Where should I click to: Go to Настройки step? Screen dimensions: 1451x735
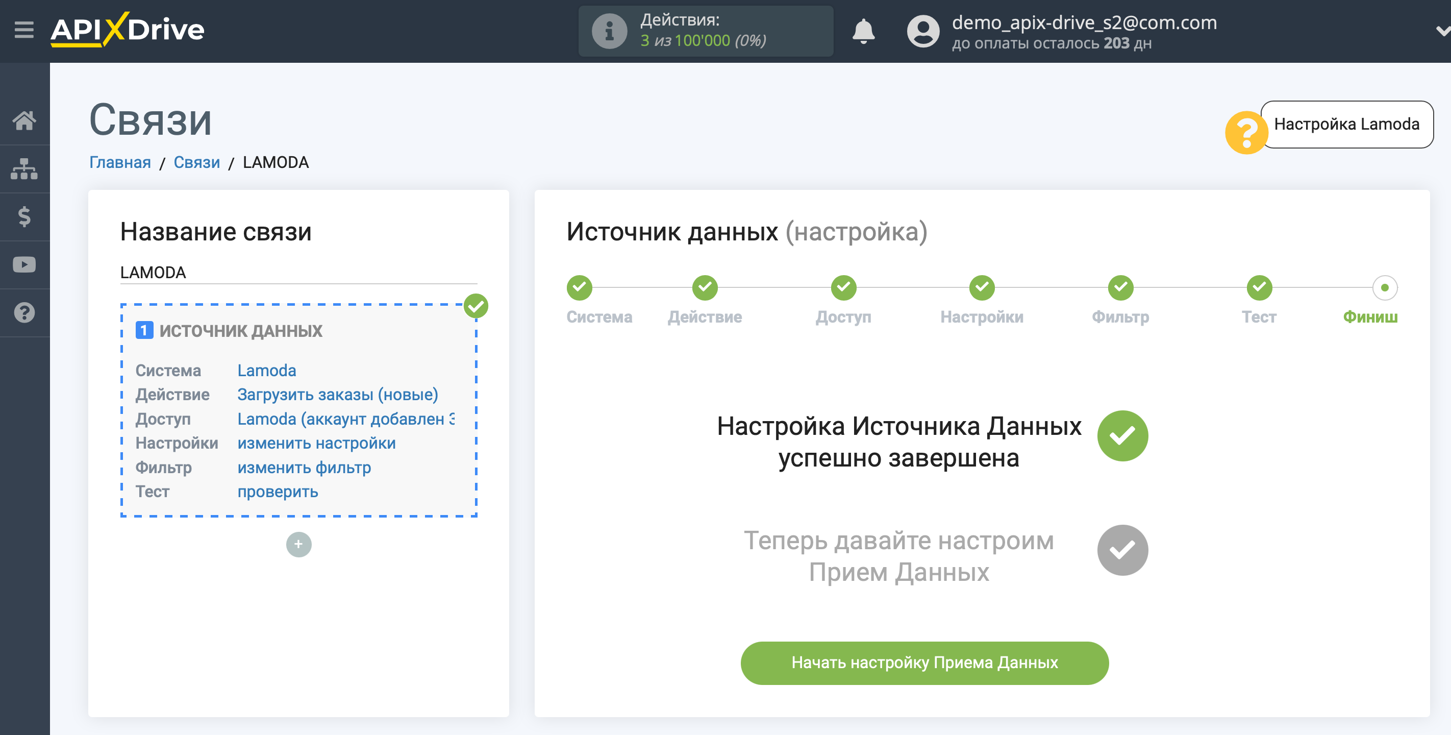(x=982, y=288)
